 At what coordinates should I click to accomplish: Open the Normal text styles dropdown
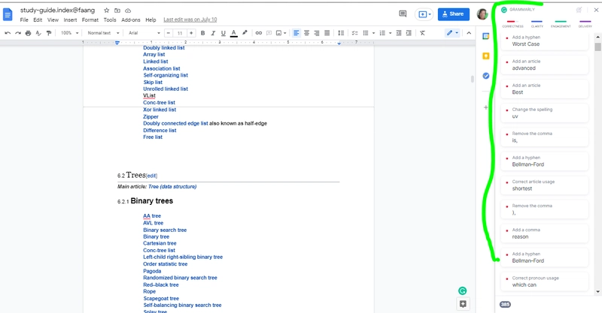pos(103,33)
